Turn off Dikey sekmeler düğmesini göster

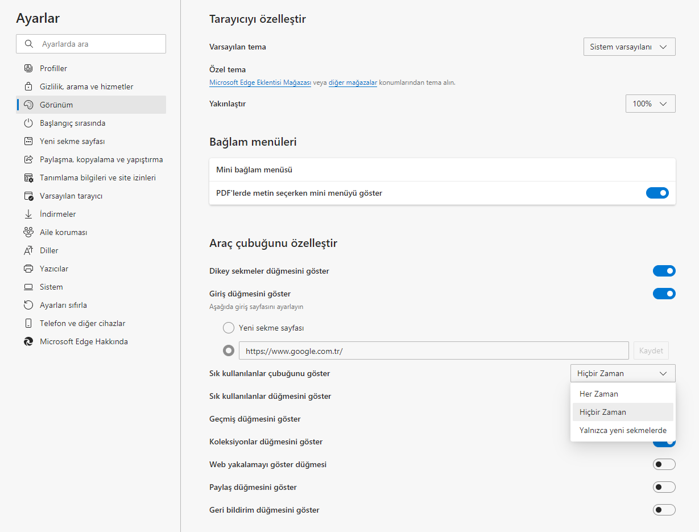coord(664,271)
